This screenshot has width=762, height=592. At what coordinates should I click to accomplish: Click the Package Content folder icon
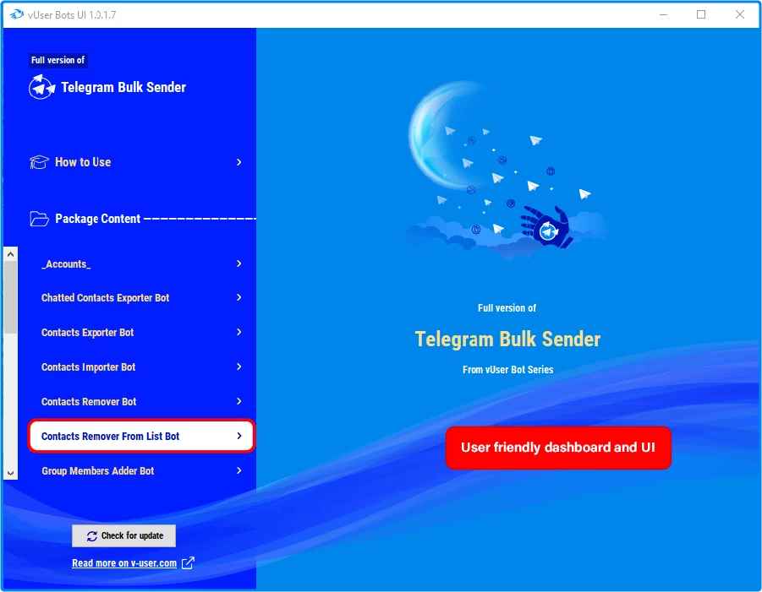coord(39,219)
